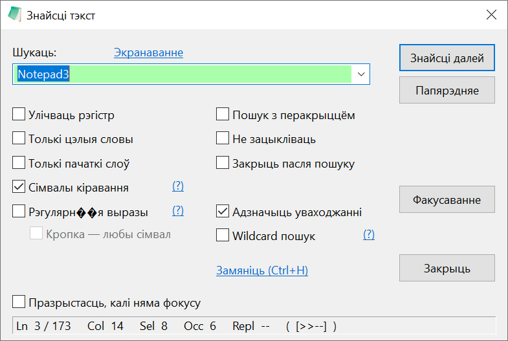Click the Notepad3 app icon in title bar
Screen dimensions: 508x341
(x=14, y=15)
